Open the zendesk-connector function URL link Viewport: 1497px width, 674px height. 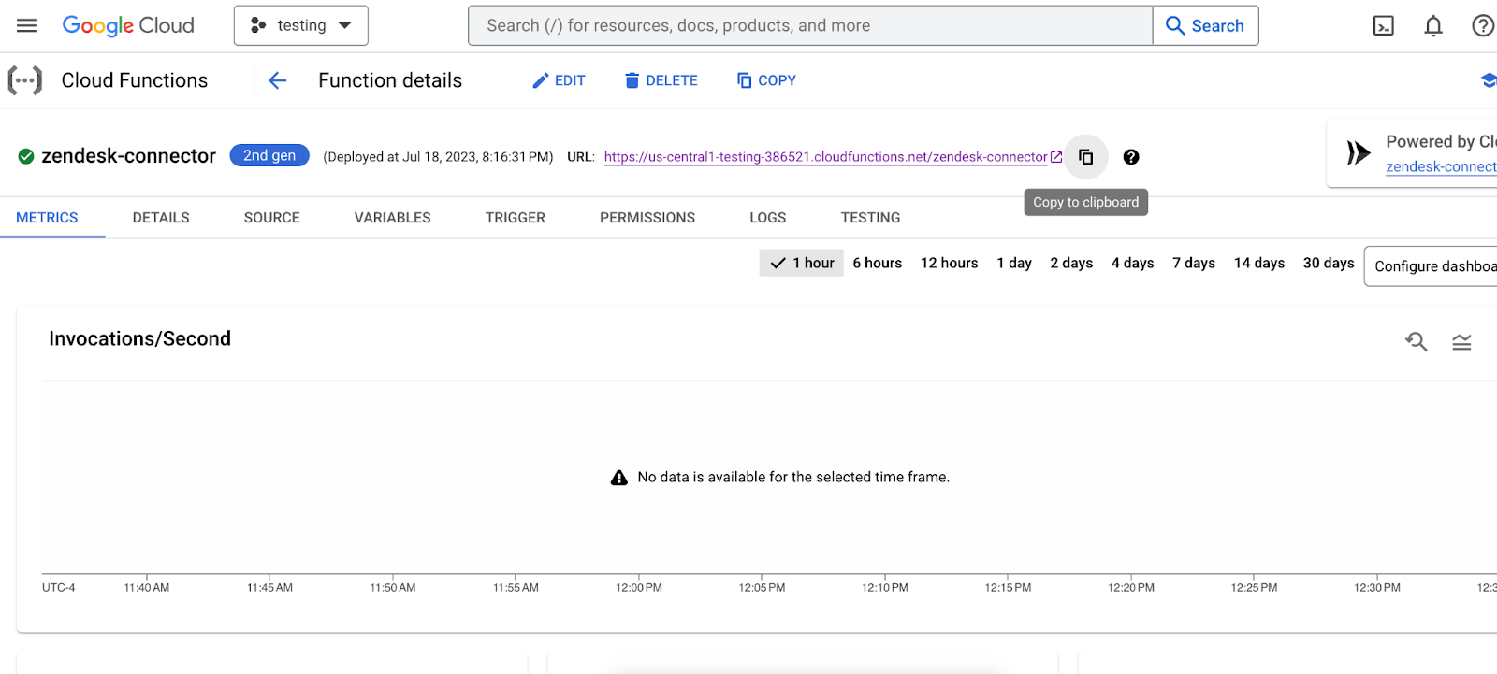826,157
